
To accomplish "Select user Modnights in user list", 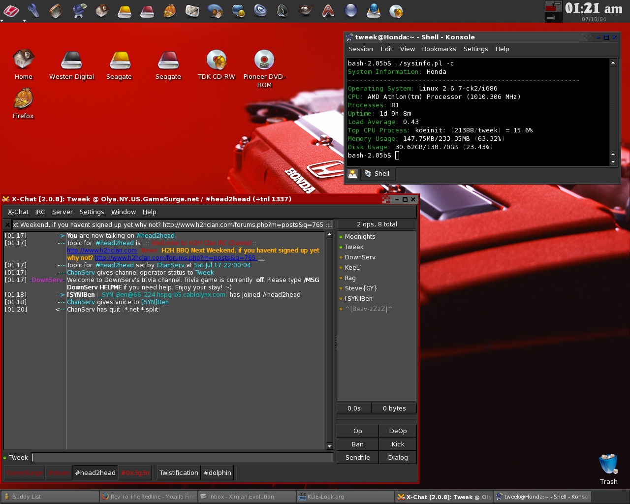I will tap(360, 237).
